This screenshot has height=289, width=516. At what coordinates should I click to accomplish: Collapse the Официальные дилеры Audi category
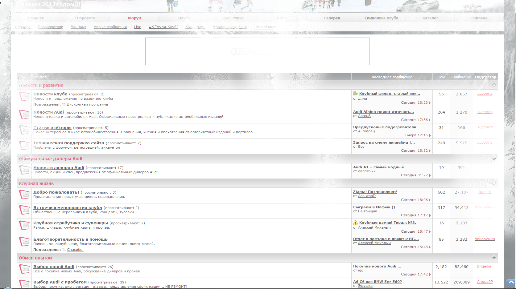494,159
